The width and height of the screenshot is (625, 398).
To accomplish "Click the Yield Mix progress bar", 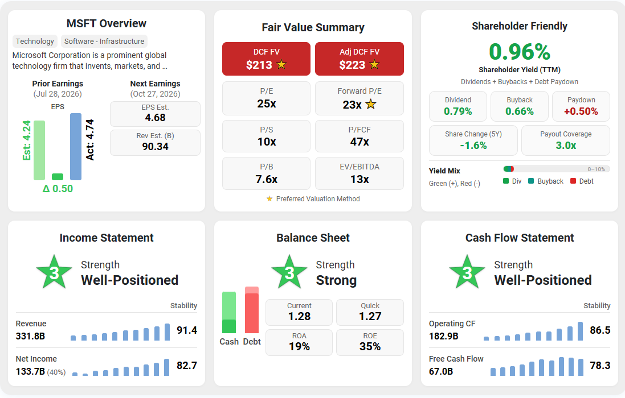I will pos(557,169).
